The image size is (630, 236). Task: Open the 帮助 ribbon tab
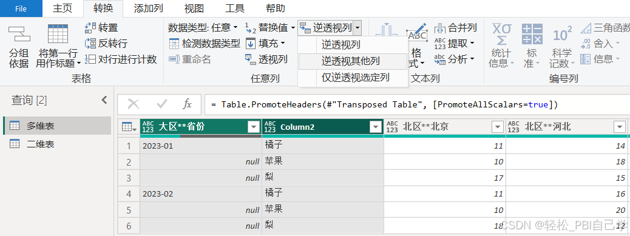276,8
